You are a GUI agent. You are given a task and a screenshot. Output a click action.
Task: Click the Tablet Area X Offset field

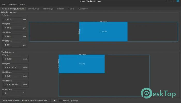pyautogui.click(x=12, y=76)
